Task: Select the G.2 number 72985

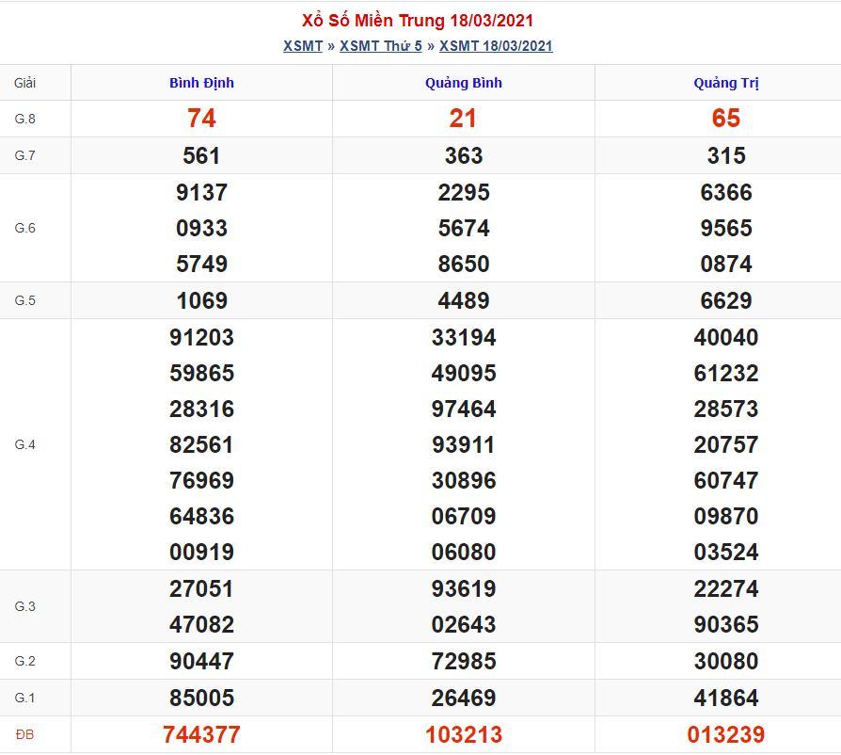Action: coord(464,661)
